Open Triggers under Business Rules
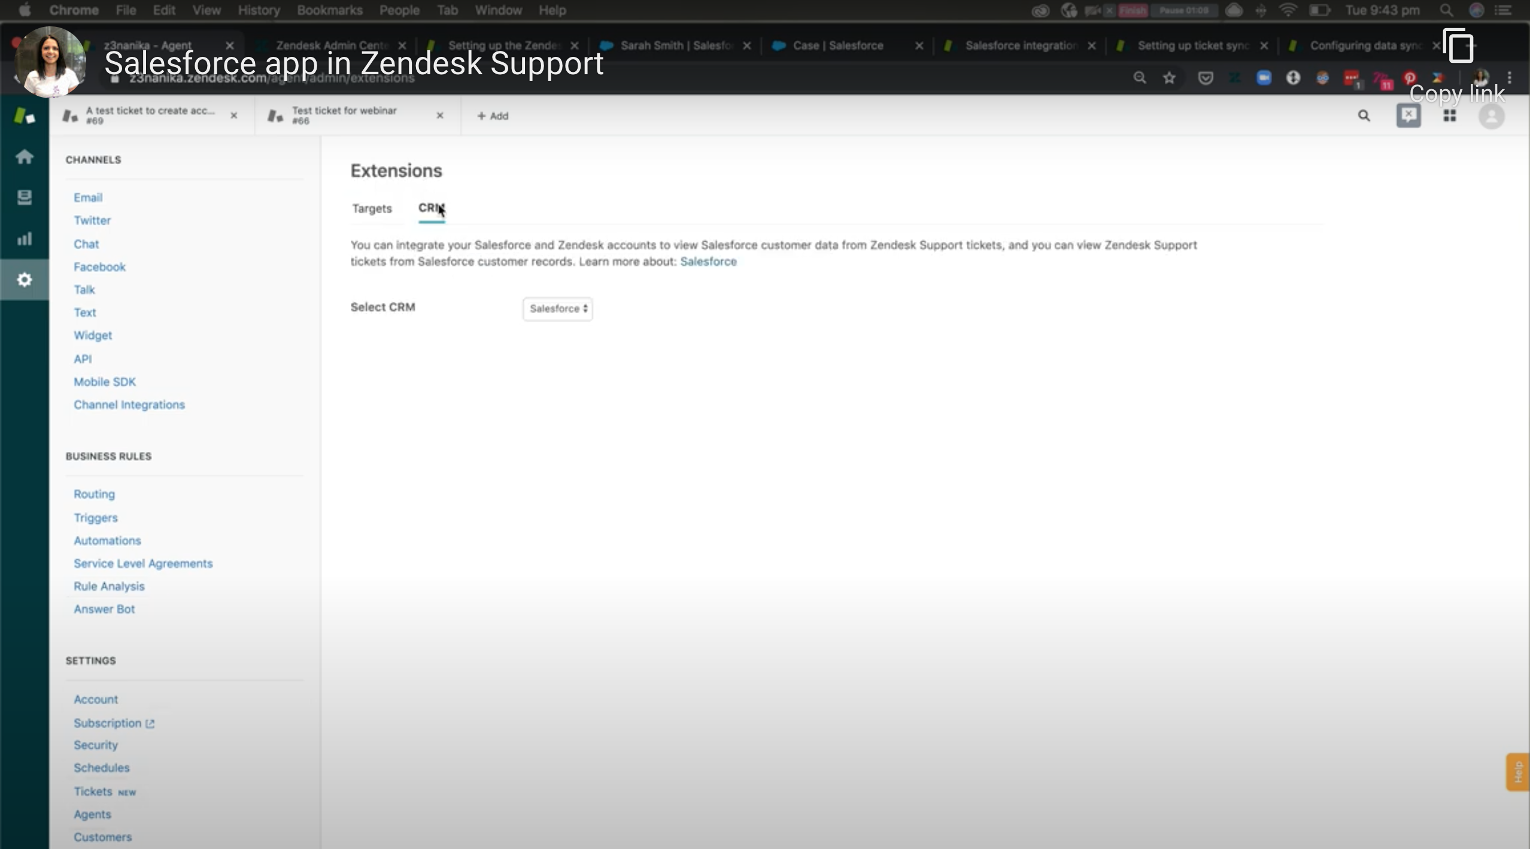The width and height of the screenshot is (1530, 849). click(96, 517)
